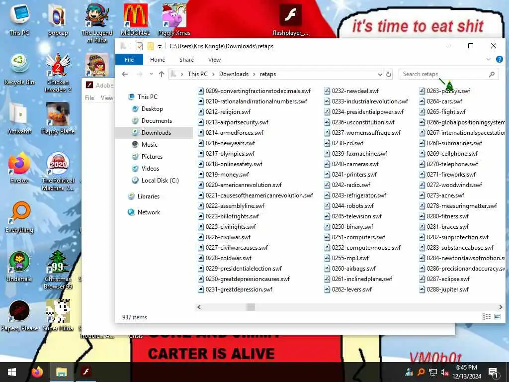Click the taskbar clock and date
Viewport: 509px width, 382px height.
[466, 372]
